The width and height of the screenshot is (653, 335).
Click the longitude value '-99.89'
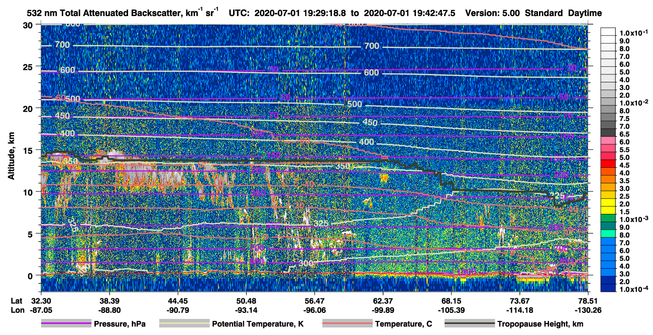[383, 310]
